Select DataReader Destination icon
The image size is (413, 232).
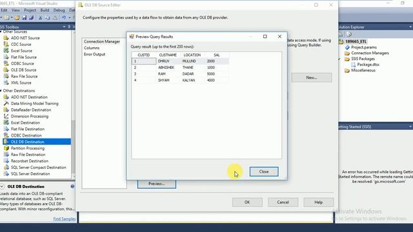(x=6, y=110)
